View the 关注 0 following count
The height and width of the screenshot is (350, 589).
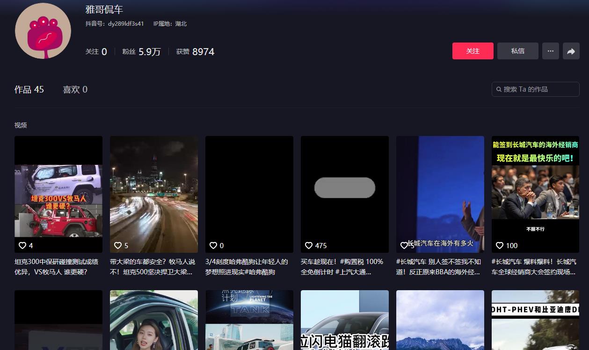click(x=96, y=51)
